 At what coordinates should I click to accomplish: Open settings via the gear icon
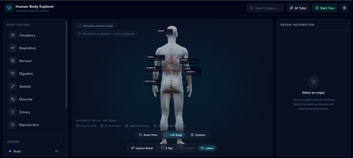click(344, 8)
